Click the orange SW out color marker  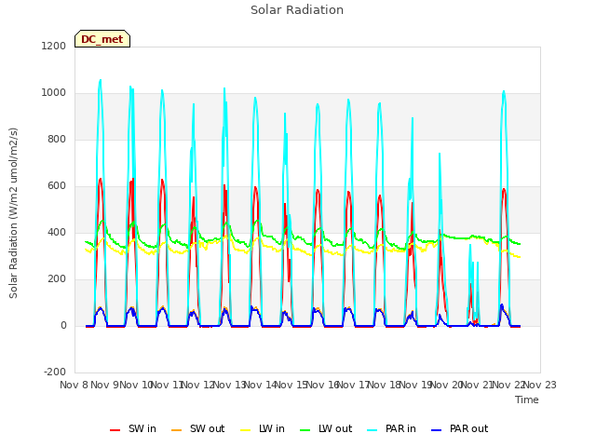point(176,430)
